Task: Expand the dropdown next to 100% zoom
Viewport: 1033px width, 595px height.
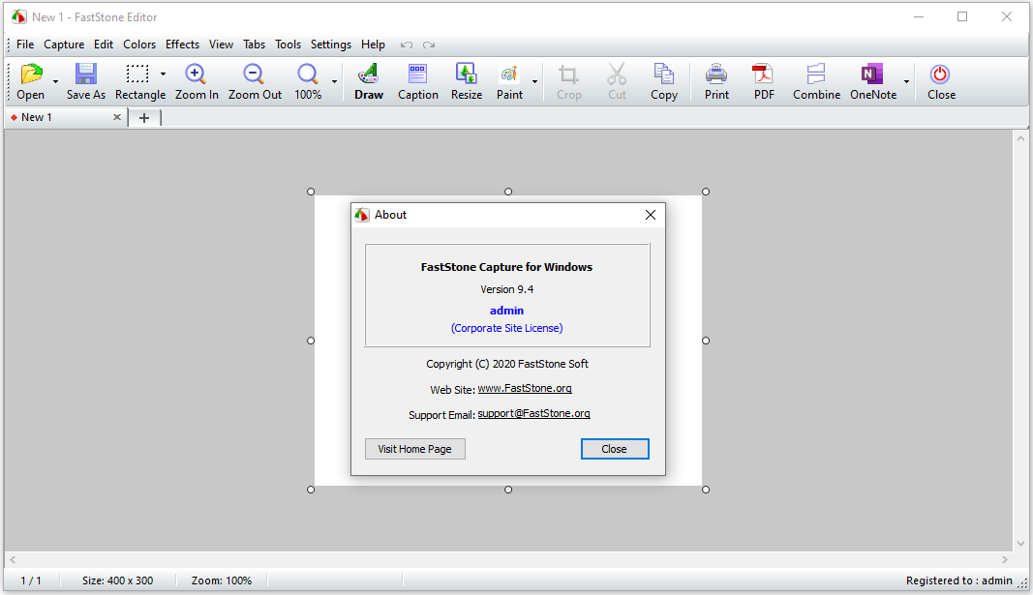Action: click(334, 81)
